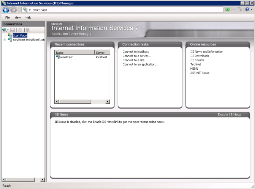
Task: Click the Create New Connection globe icon
Action: (x=4, y=30)
